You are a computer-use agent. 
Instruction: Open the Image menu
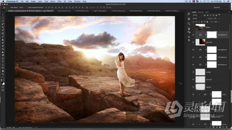point(33,1)
